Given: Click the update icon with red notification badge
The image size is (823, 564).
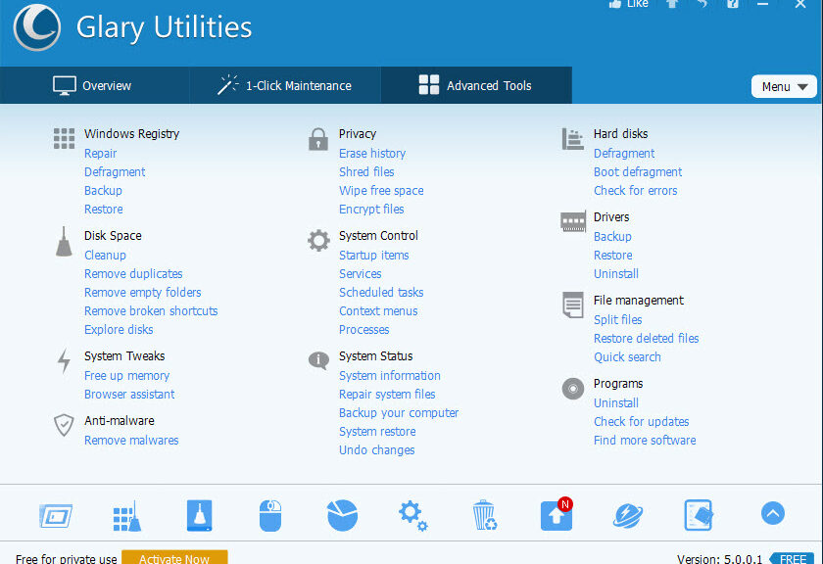Looking at the screenshot, I should click(556, 514).
